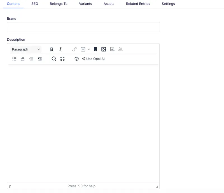The width and height of the screenshot is (224, 193).
Task: Insert a link using chain icon
Action: (x=74, y=49)
